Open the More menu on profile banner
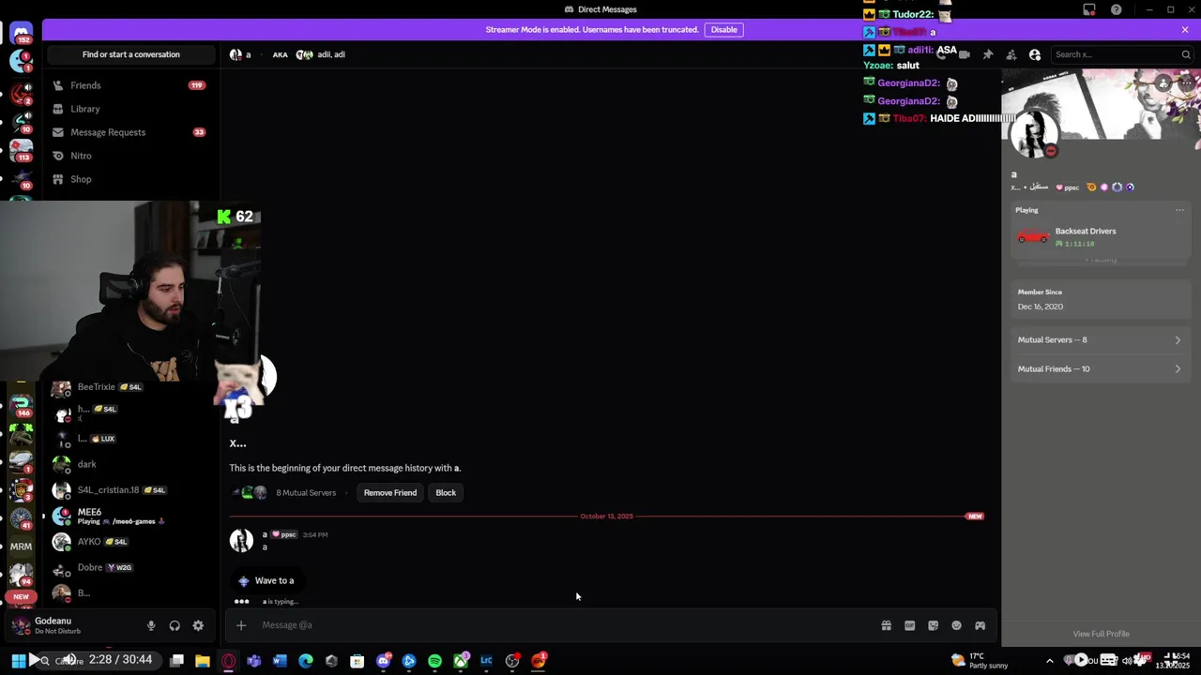 tap(1186, 83)
